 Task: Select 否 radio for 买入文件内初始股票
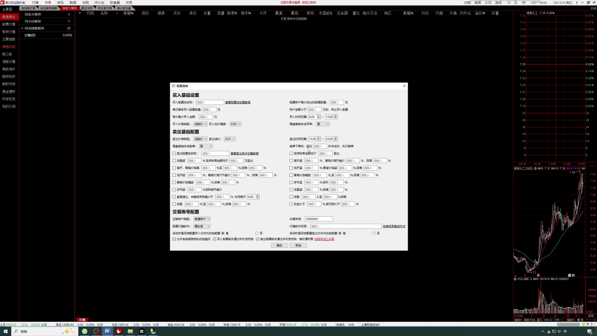point(257,233)
